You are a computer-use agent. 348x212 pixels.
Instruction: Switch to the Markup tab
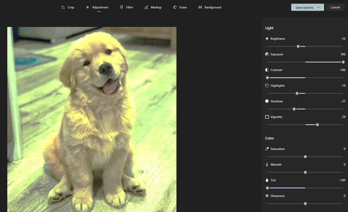click(156, 7)
